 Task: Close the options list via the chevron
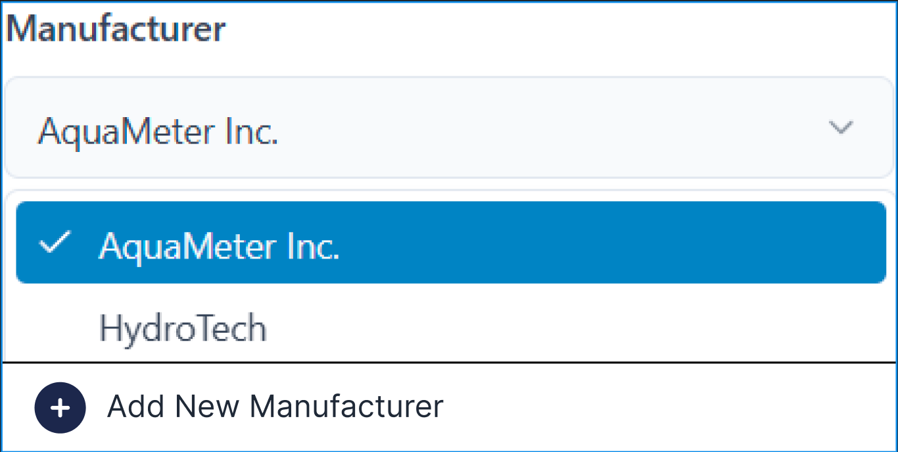tap(841, 127)
